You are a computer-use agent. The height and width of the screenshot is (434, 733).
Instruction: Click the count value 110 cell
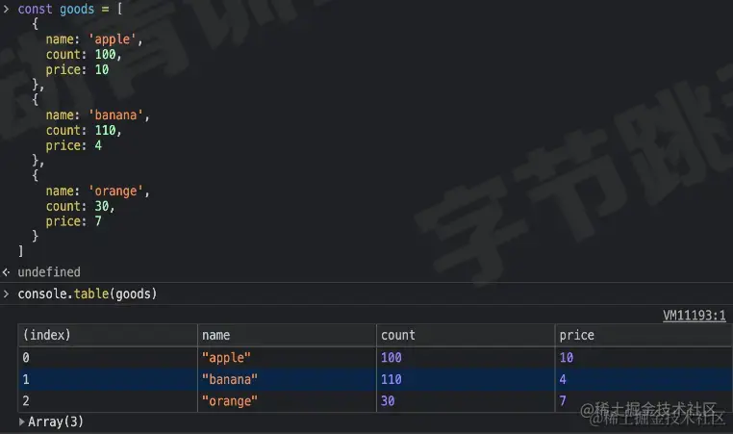click(392, 379)
